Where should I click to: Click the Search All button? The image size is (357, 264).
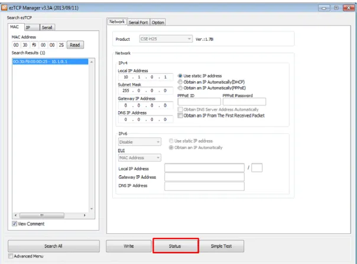[54, 246]
